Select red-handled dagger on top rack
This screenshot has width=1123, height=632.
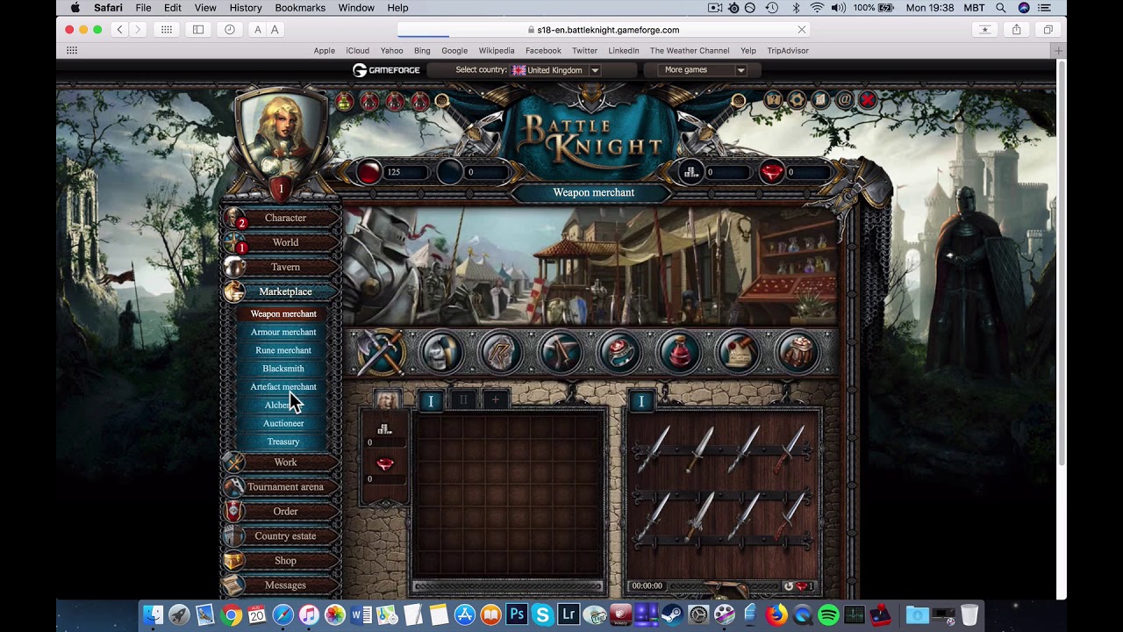(790, 449)
